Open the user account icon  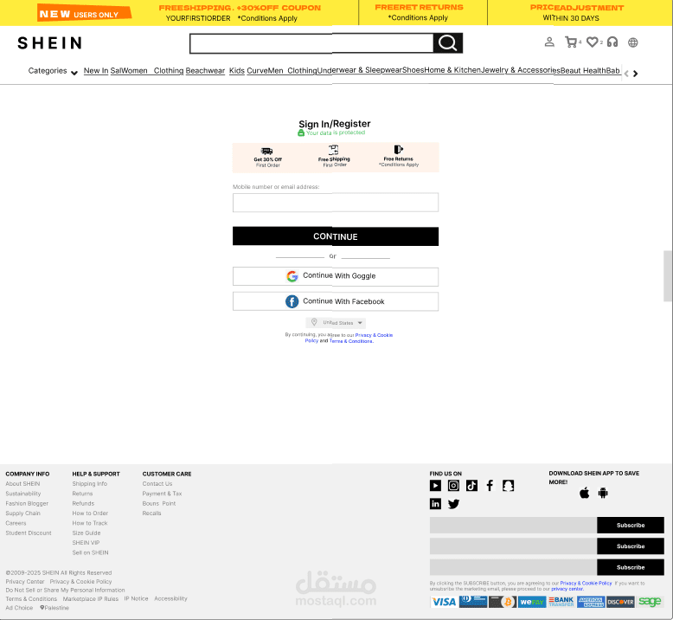point(549,42)
